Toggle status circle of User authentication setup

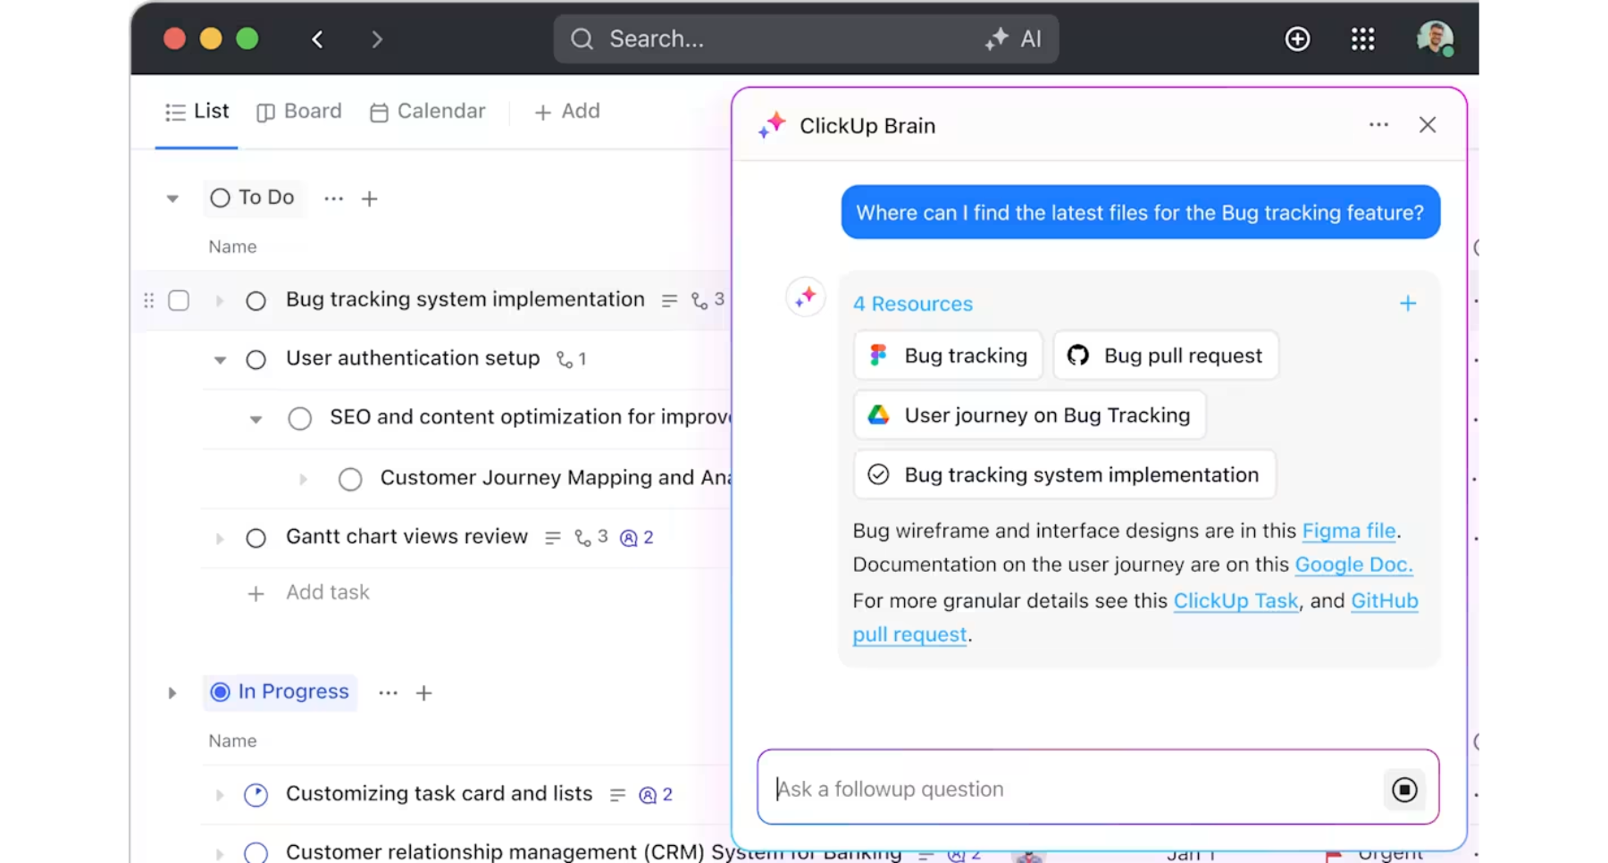click(x=255, y=359)
